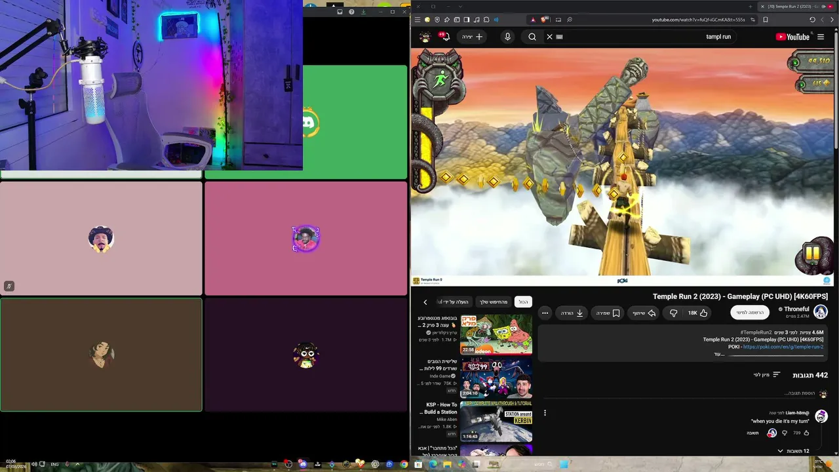
Task: Open the browser main menu icon
Action: (418, 20)
